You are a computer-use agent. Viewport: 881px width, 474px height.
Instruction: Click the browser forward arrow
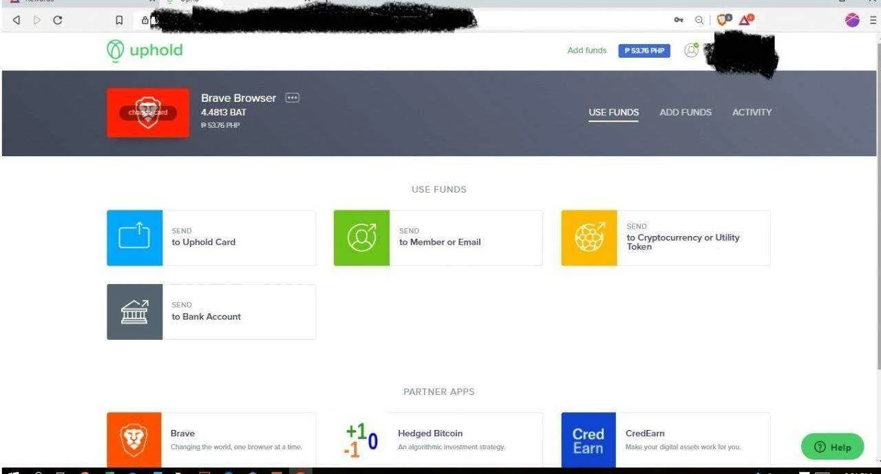(37, 20)
